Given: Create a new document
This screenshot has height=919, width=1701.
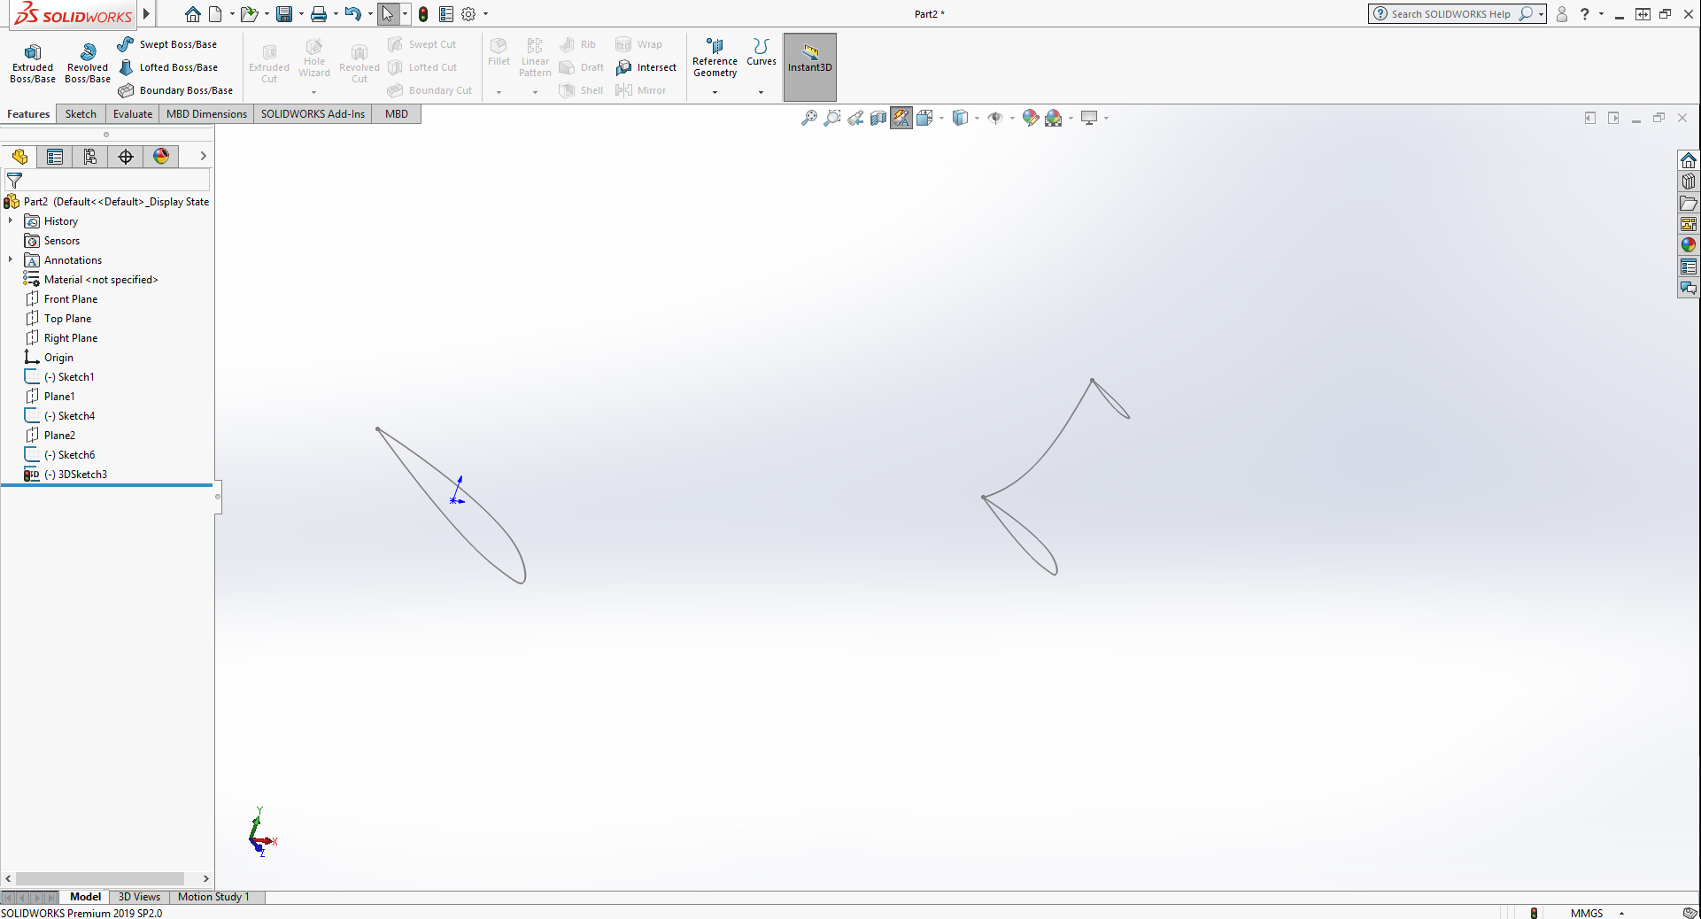Looking at the screenshot, I should [x=215, y=14].
